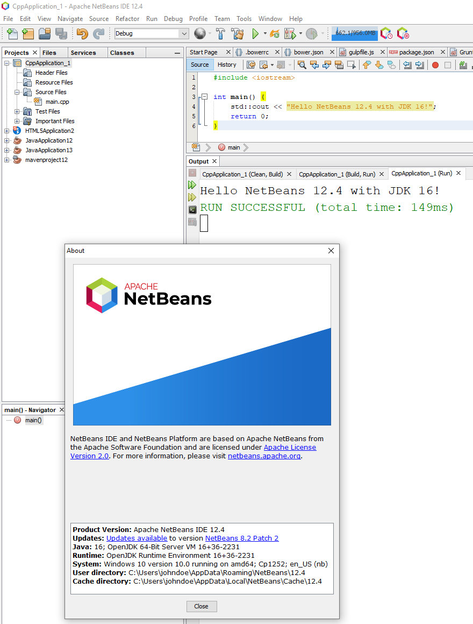Open the NetBeans 8.2 Patch 2 link

(242, 538)
